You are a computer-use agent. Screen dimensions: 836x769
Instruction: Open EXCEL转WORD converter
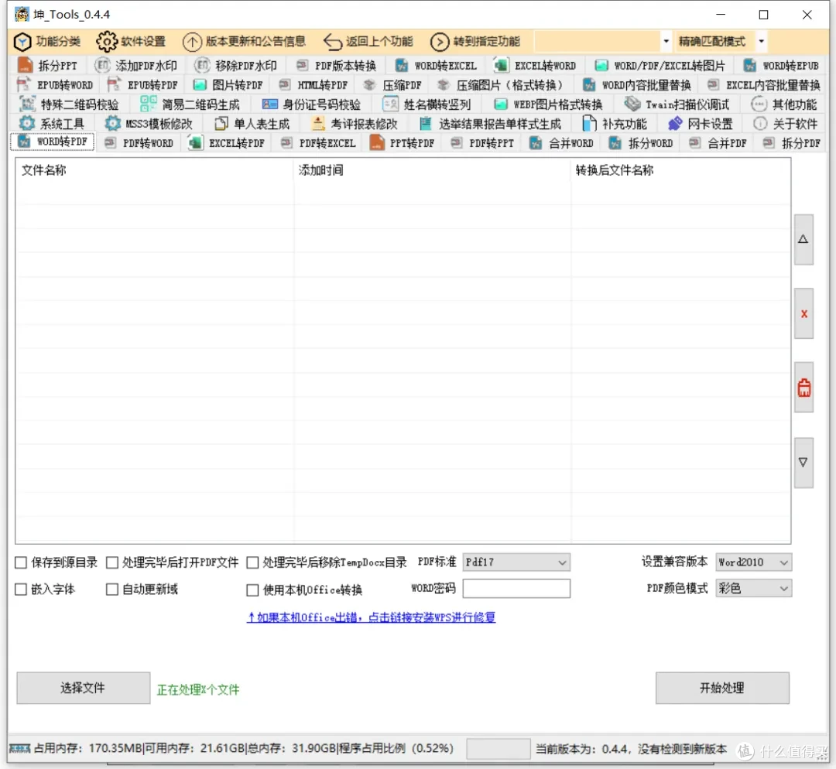click(x=536, y=66)
